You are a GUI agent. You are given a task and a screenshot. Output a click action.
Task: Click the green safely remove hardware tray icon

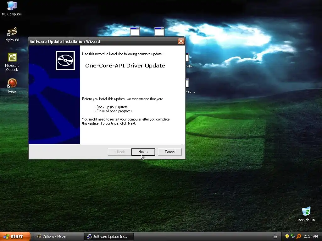tap(293, 236)
